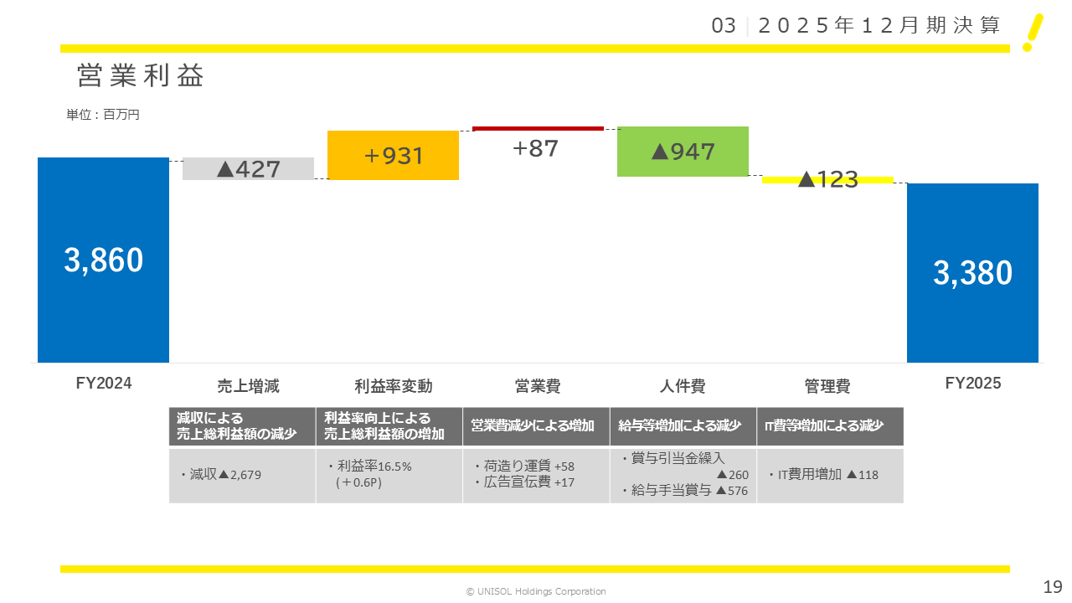Click the 利益率16.5% (+0.6P) cell
This screenshot has height=603, width=1072.
click(x=389, y=476)
